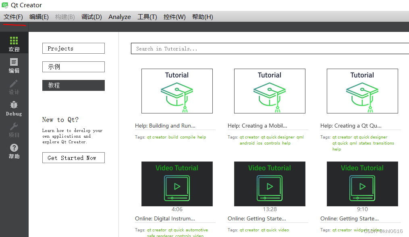Open the 编辑(E) menu
The width and height of the screenshot is (409, 237).
tap(39, 17)
